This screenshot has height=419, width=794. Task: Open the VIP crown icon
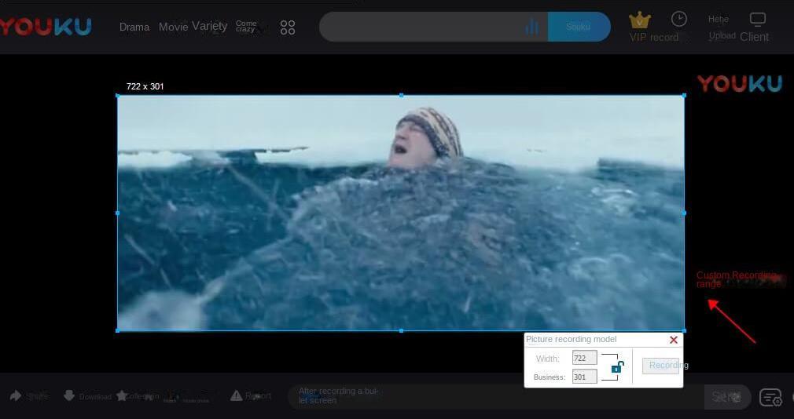tap(640, 20)
